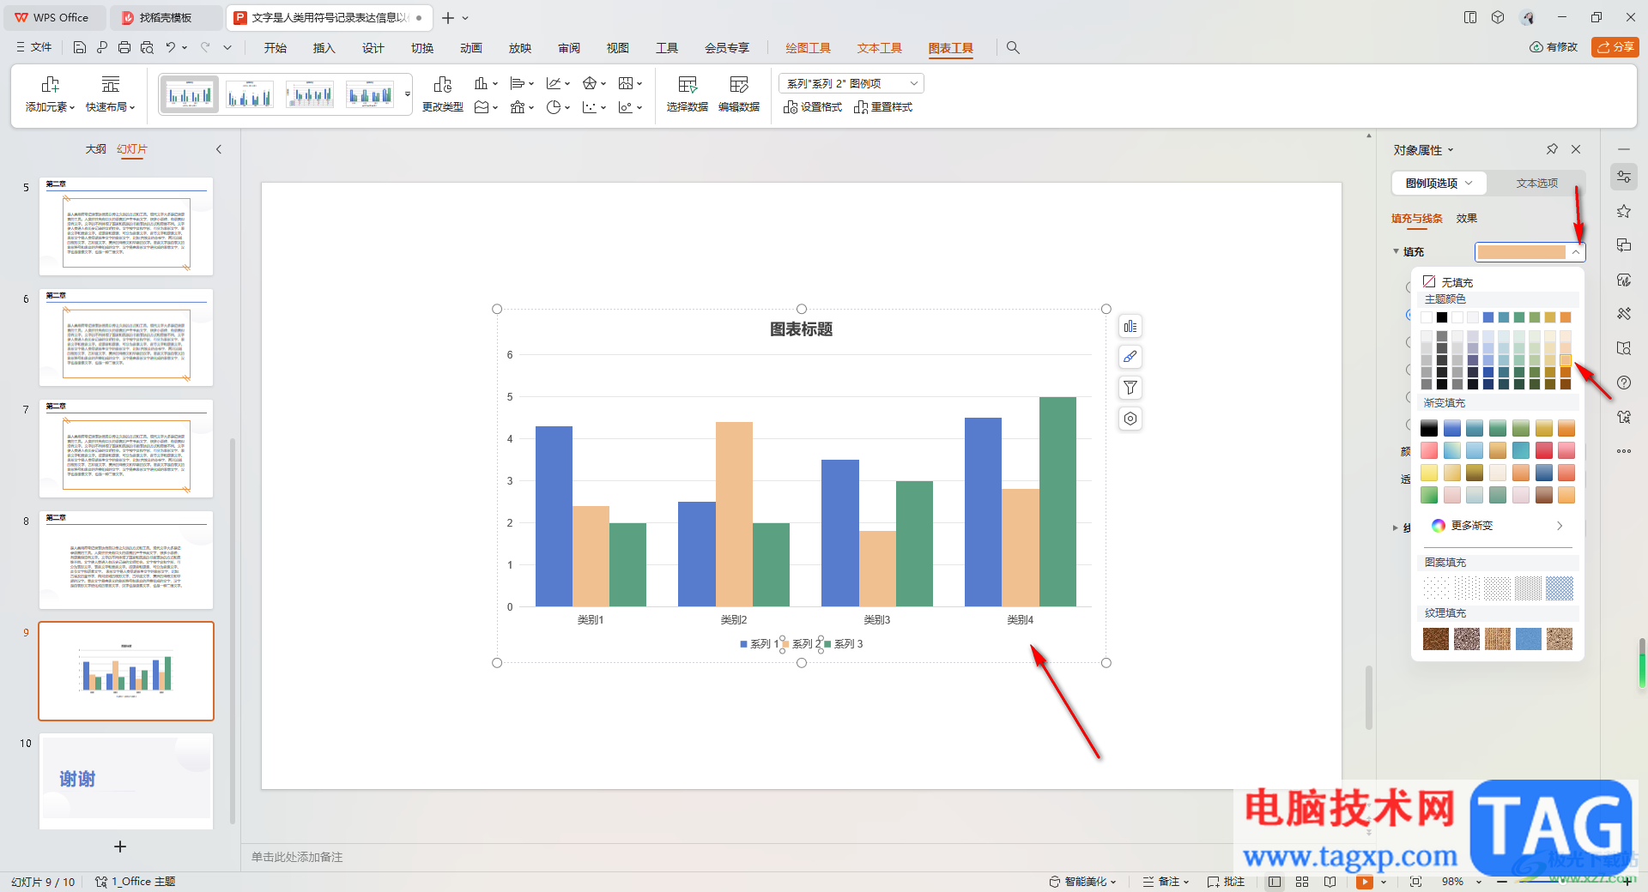The height and width of the screenshot is (892, 1648).
Task: Click the Print icon in quick access toolbar
Action: pos(124,48)
